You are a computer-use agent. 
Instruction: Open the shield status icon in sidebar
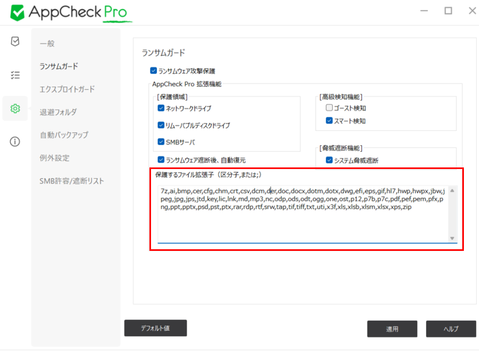pos(15,41)
